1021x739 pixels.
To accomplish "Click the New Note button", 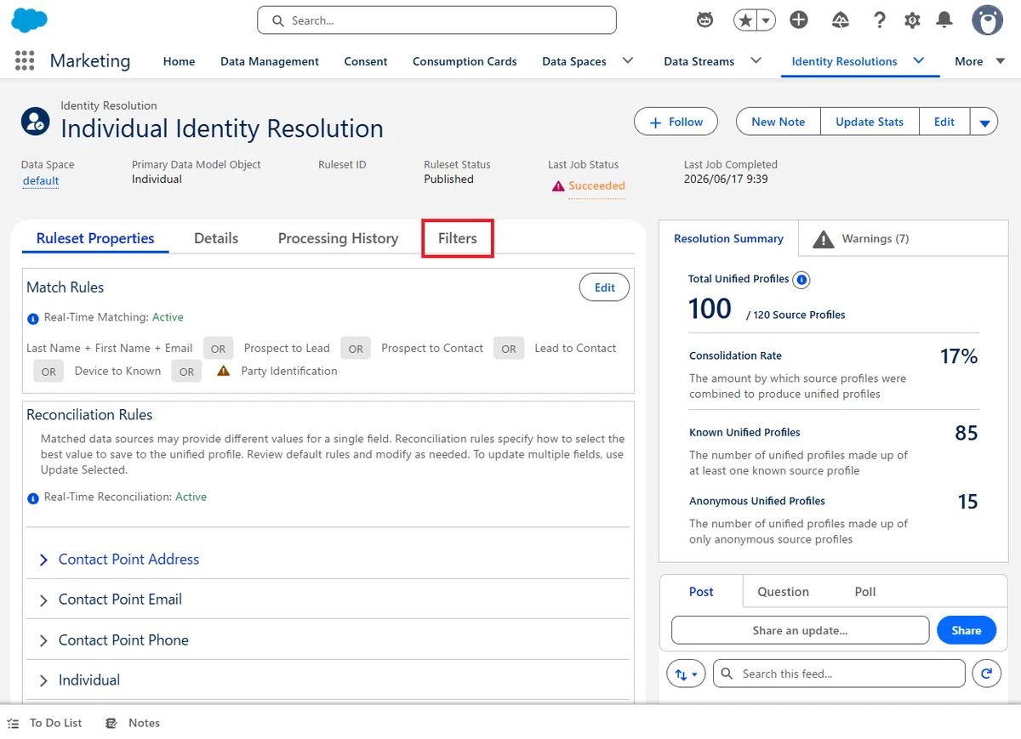I will coord(778,122).
